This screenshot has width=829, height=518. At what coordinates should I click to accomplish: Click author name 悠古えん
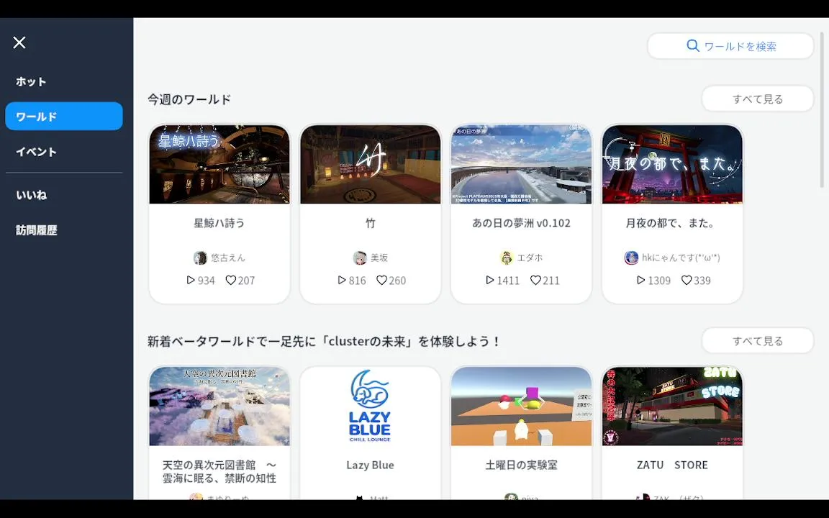pyautogui.click(x=228, y=258)
